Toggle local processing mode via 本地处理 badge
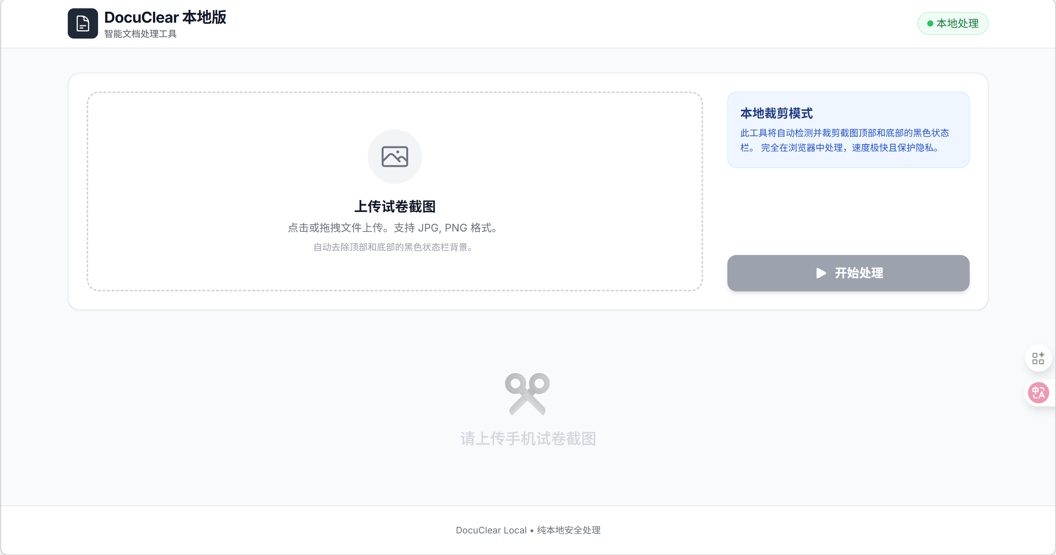 952,23
